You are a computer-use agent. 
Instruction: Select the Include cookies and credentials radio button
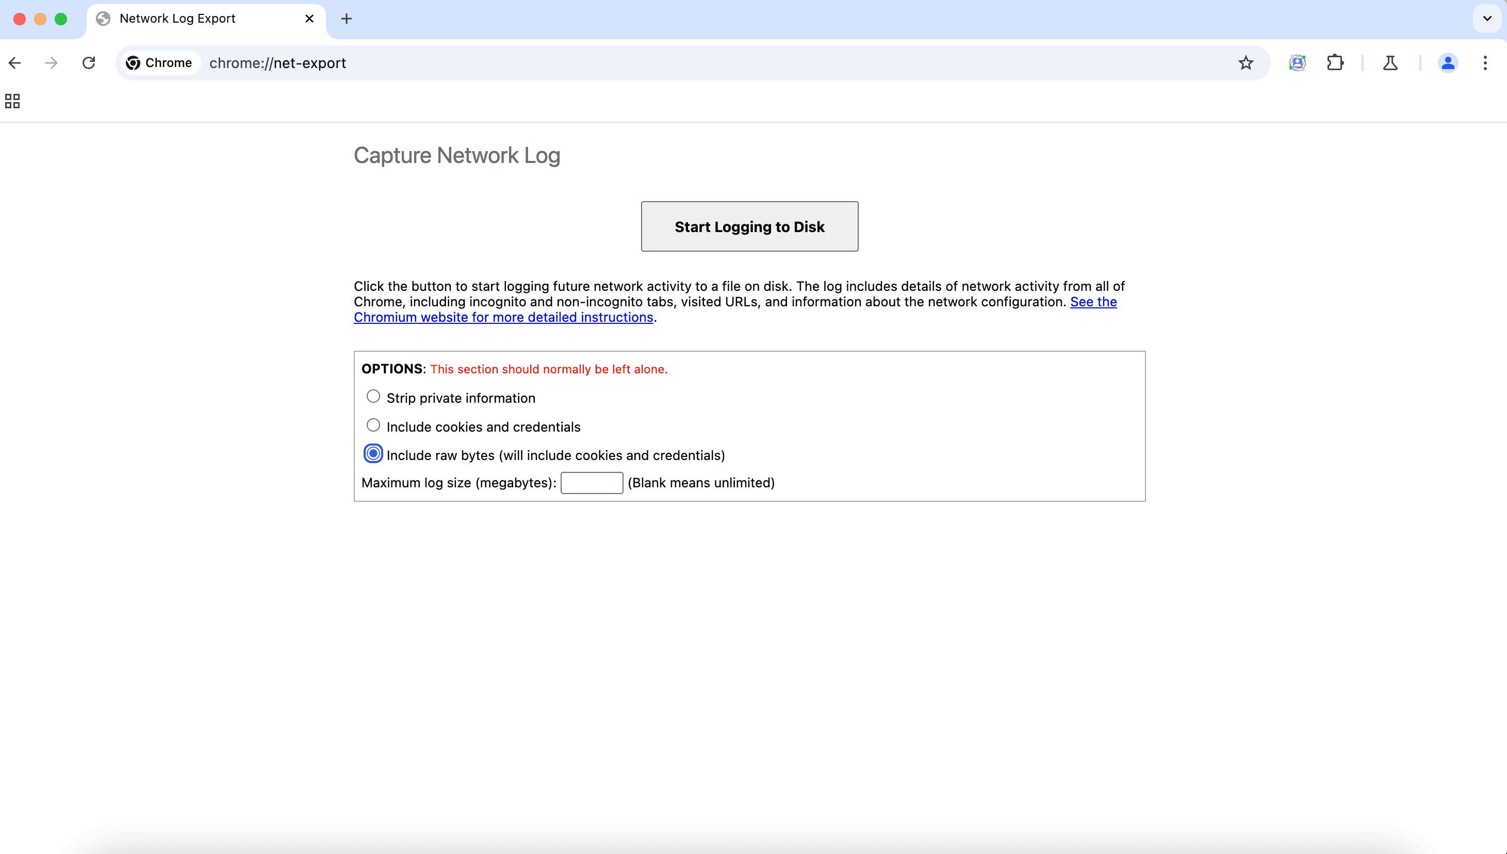373,425
